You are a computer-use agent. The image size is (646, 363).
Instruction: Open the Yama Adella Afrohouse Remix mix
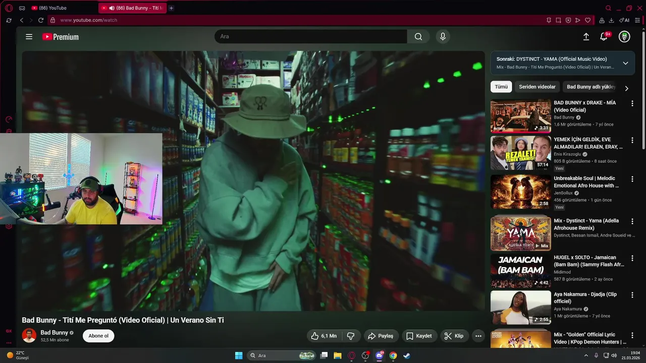[x=521, y=232]
